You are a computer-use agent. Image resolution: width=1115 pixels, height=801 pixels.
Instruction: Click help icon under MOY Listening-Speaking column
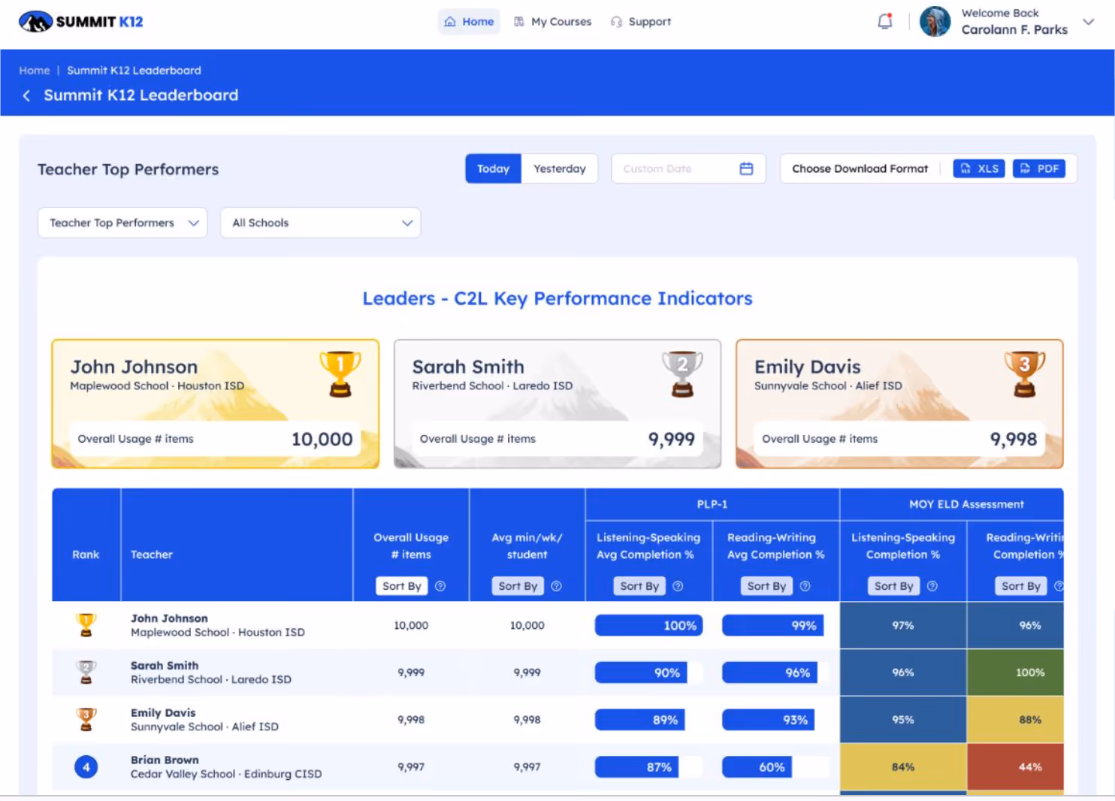click(932, 586)
